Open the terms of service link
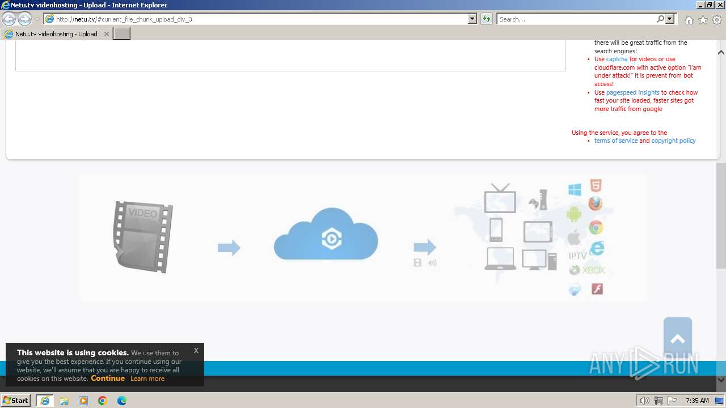 (x=615, y=141)
